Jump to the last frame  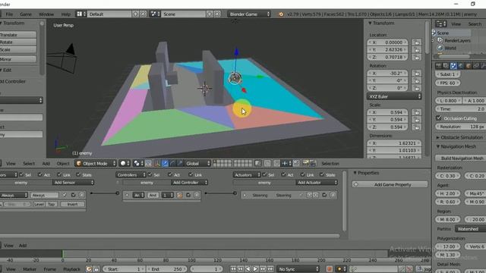tap(270, 269)
